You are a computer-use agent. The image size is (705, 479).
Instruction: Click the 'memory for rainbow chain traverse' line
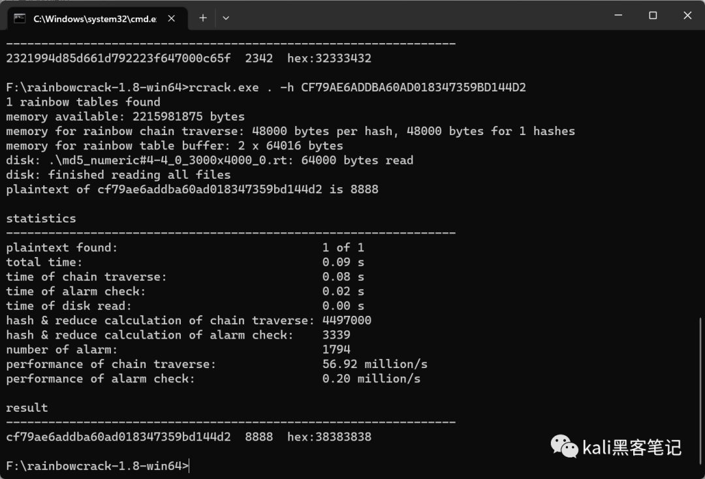(x=290, y=131)
